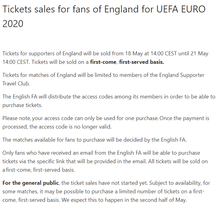Click the '18 May at 14:00 CEST' sale start date
This screenshot has width=224, height=210.
(x=151, y=53)
